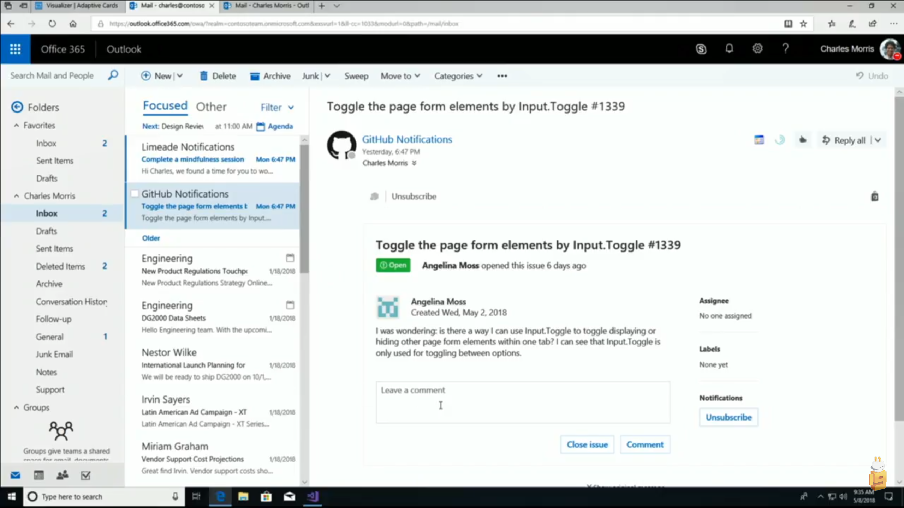Click the like thumbs icon in message header
904x508 pixels.
click(x=803, y=140)
